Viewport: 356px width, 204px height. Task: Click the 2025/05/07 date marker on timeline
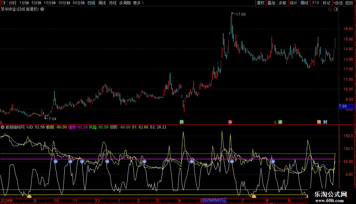click(214, 200)
